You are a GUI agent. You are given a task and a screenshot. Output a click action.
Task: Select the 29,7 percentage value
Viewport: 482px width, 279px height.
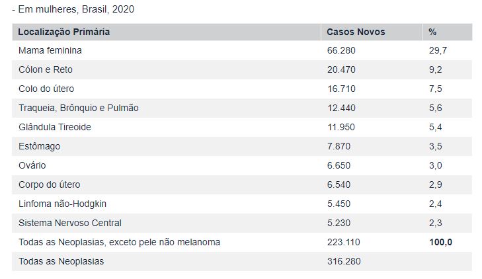click(438, 50)
